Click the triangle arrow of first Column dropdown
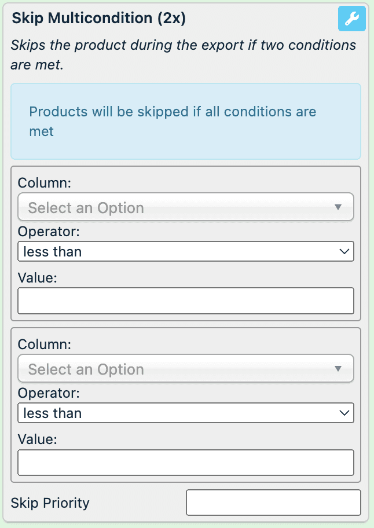 338,207
